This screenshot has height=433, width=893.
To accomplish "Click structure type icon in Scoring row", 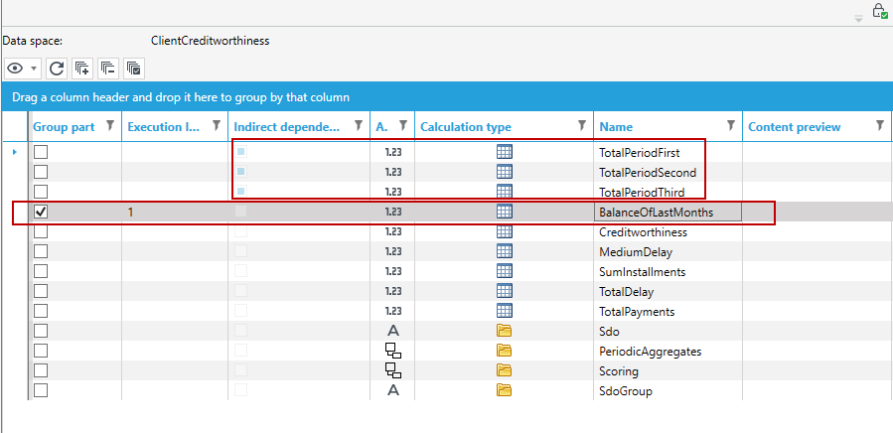I will (x=393, y=370).
